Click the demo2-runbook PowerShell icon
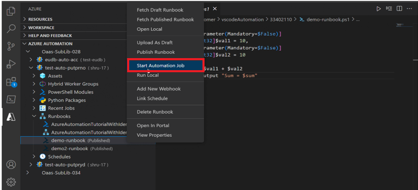The height and width of the screenshot is (190, 418). click(46, 148)
